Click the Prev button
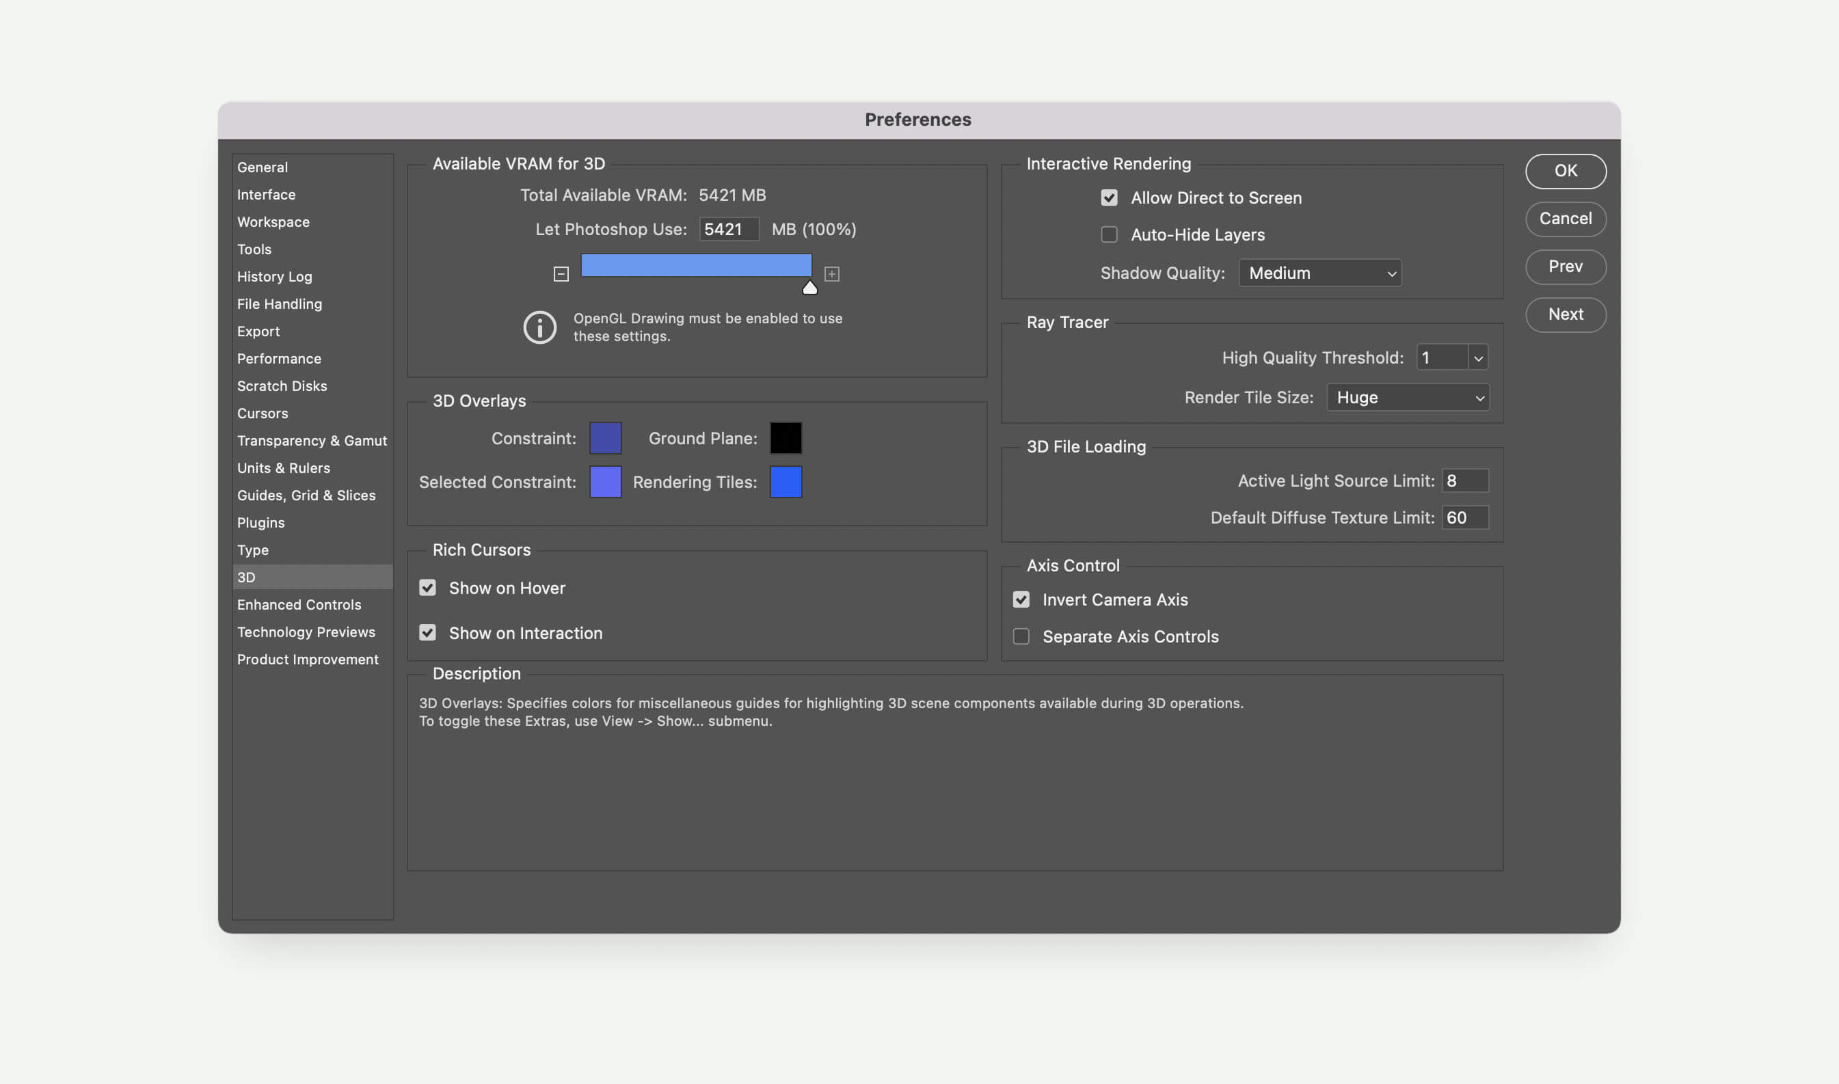Image resolution: width=1839 pixels, height=1084 pixels. [x=1566, y=267]
